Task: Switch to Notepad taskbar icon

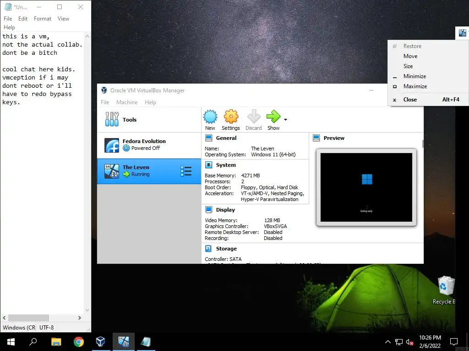Action: 146,342
